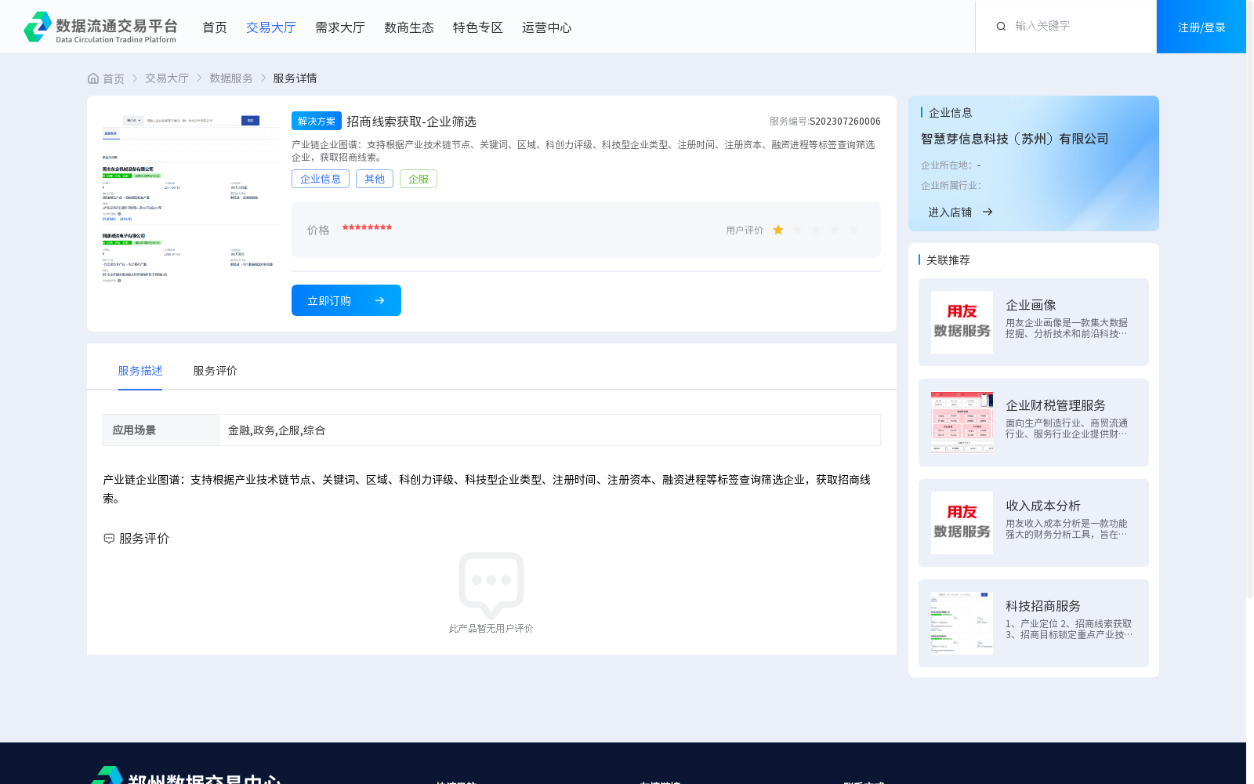Click the 其他 tag
The width and height of the screenshot is (1254, 784).
point(375,179)
